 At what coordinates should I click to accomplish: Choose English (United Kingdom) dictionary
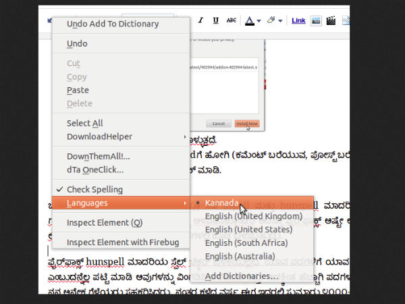click(x=253, y=216)
